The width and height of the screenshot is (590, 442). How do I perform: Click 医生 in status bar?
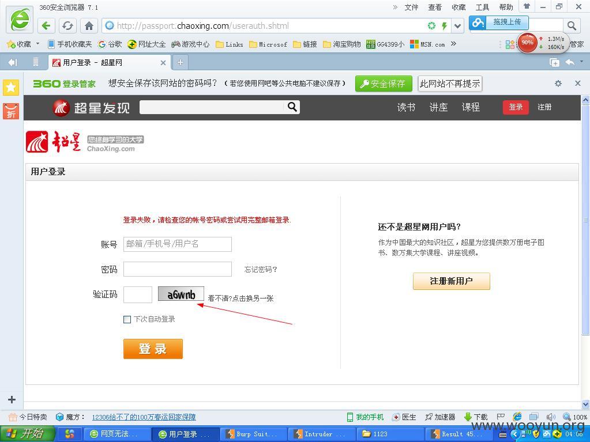point(404,417)
